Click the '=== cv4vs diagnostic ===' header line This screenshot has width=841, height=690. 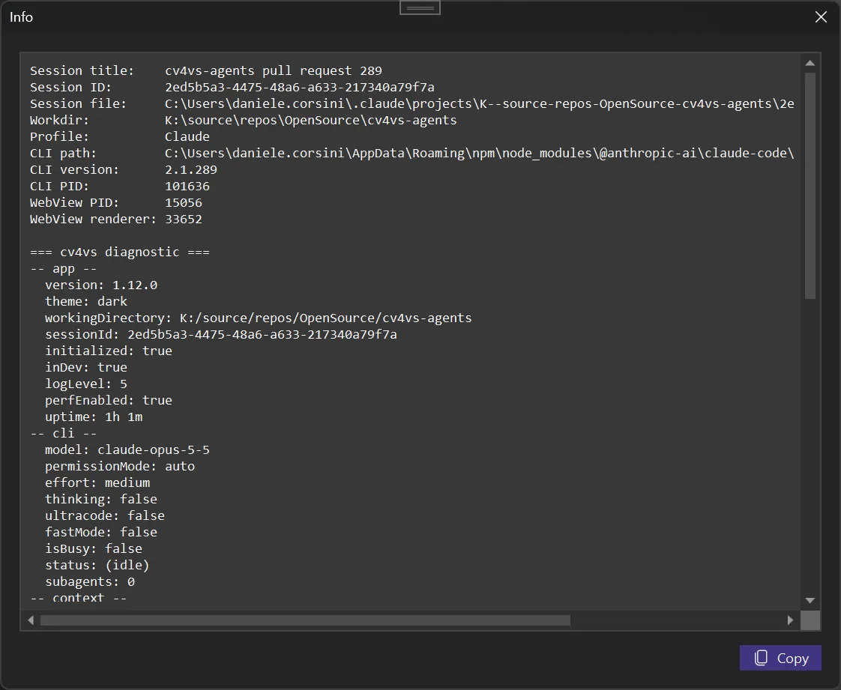coord(120,252)
